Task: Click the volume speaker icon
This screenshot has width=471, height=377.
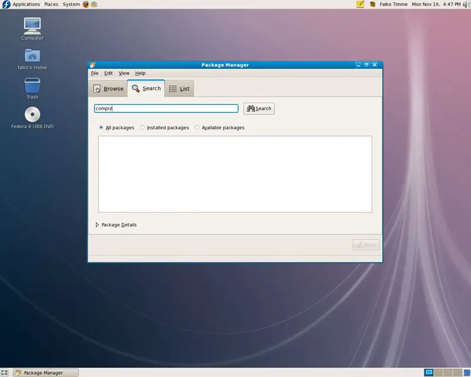Action: 466,4
